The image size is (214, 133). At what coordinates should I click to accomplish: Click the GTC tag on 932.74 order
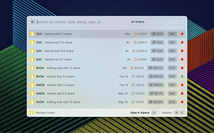[172, 68]
